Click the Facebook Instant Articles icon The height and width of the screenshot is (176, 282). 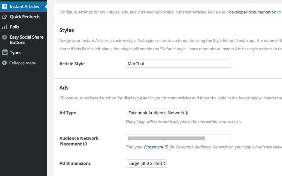coord(5,7)
